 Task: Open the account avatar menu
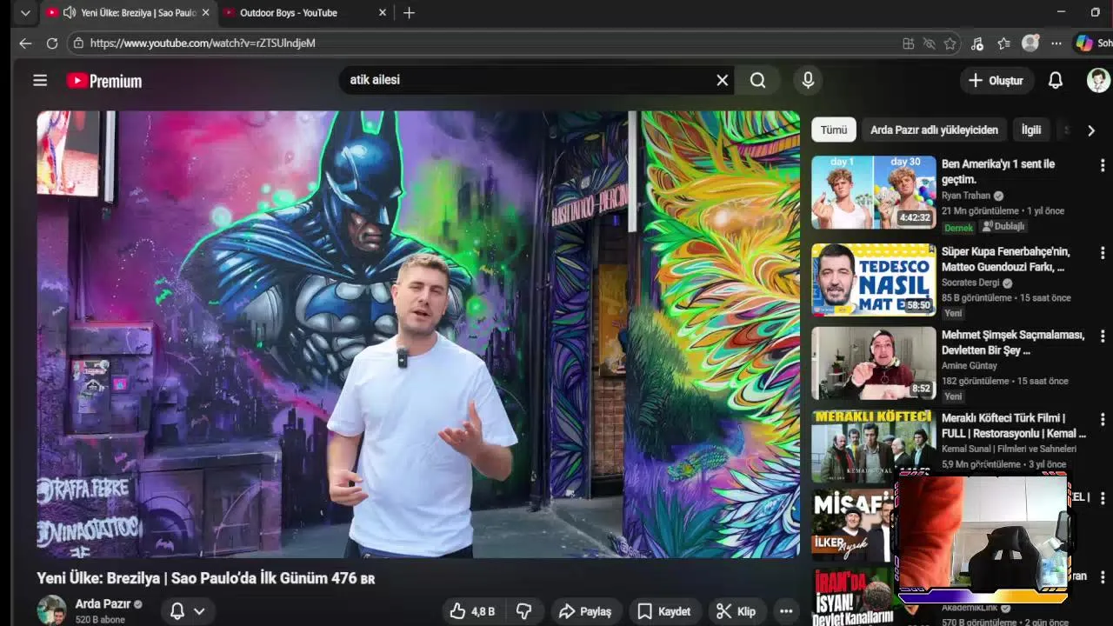pos(1098,80)
